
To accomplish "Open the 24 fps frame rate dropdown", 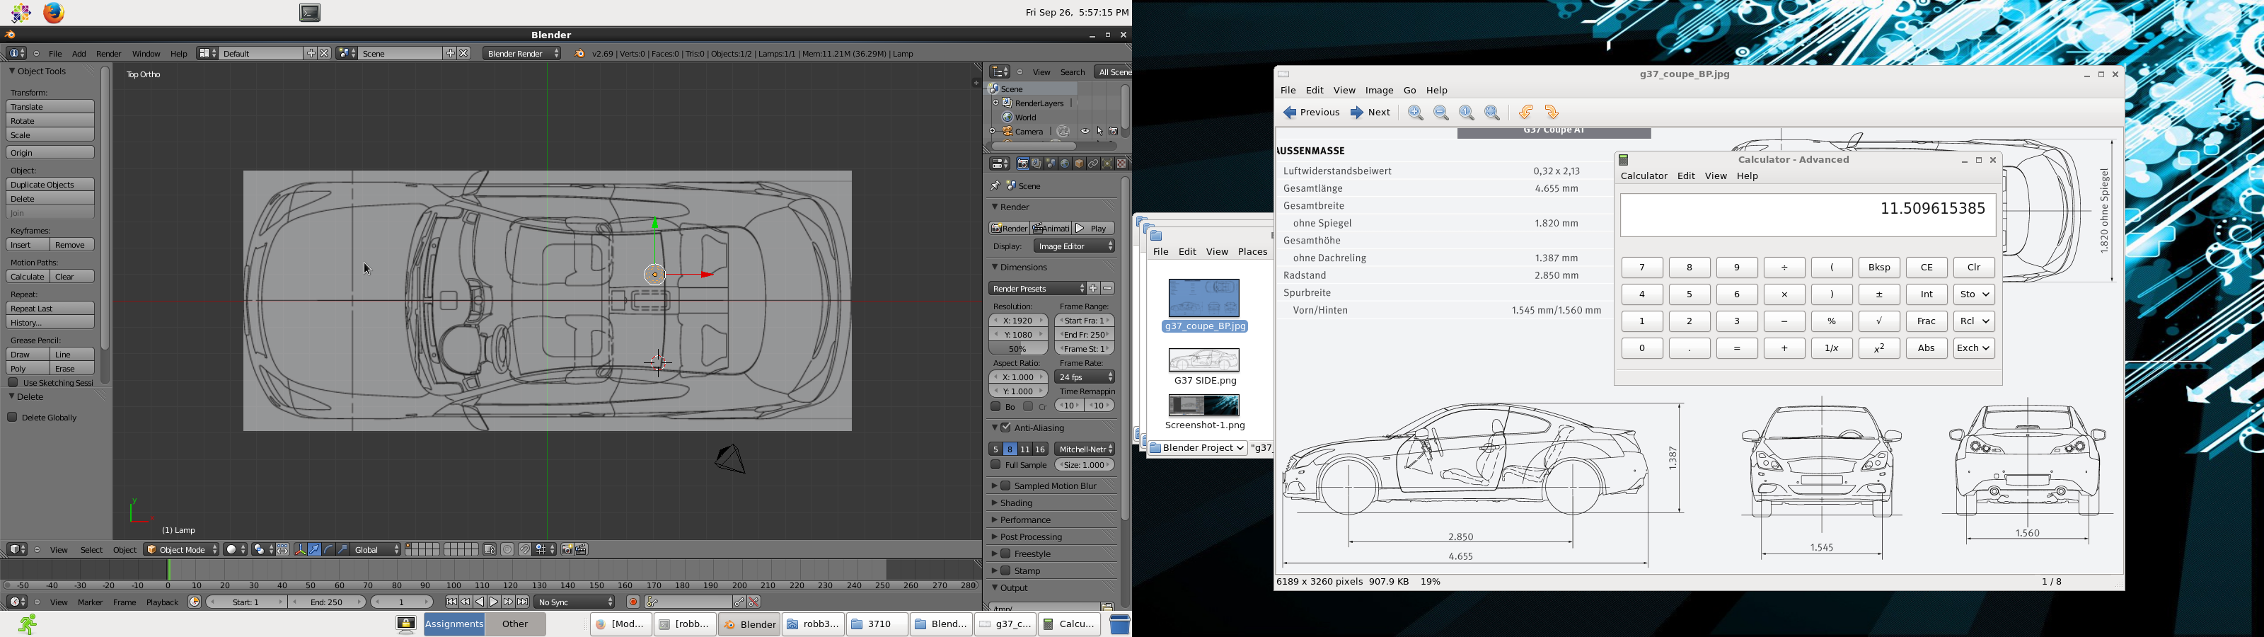I will click(x=1085, y=377).
